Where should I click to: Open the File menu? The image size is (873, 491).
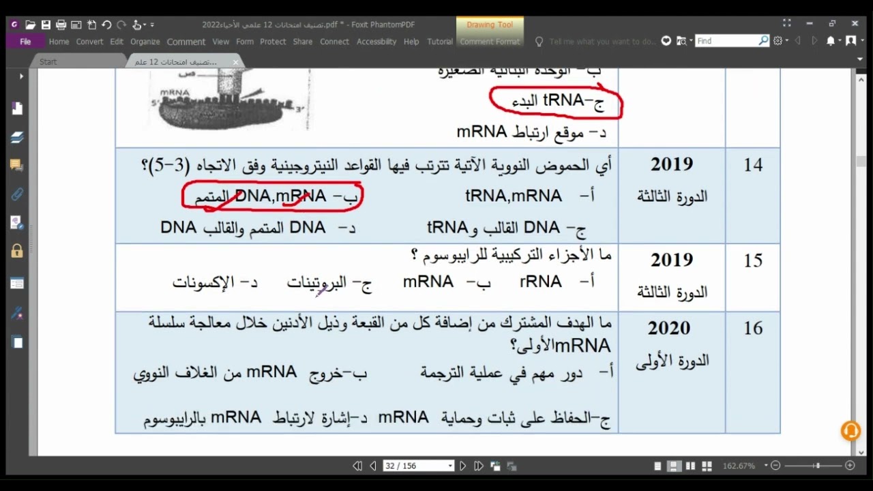(25, 42)
